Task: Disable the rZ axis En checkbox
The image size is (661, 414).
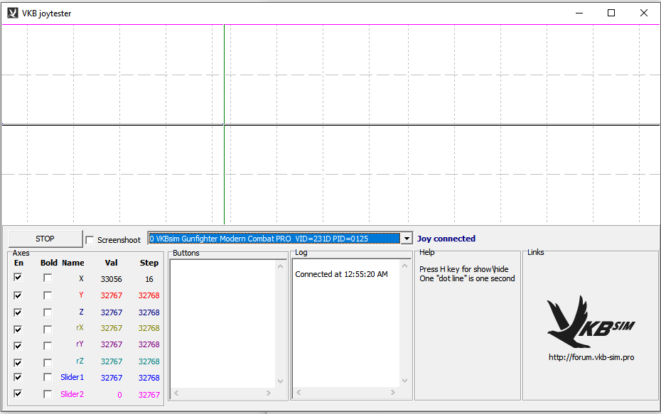Action: (x=18, y=363)
